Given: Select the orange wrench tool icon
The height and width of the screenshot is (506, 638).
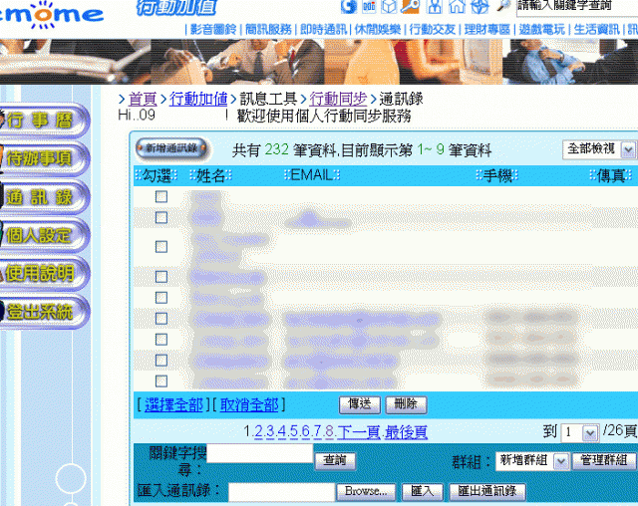Looking at the screenshot, I should click(x=410, y=6).
